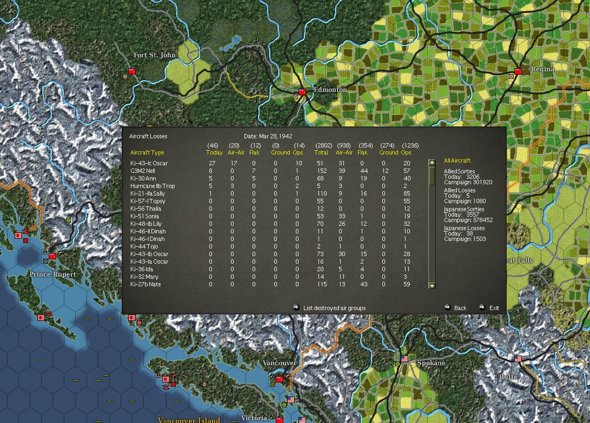Viewport: 590px width, 423px height.
Task: Click the arrow icon beside List destroyed air groups
Action: click(x=296, y=307)
